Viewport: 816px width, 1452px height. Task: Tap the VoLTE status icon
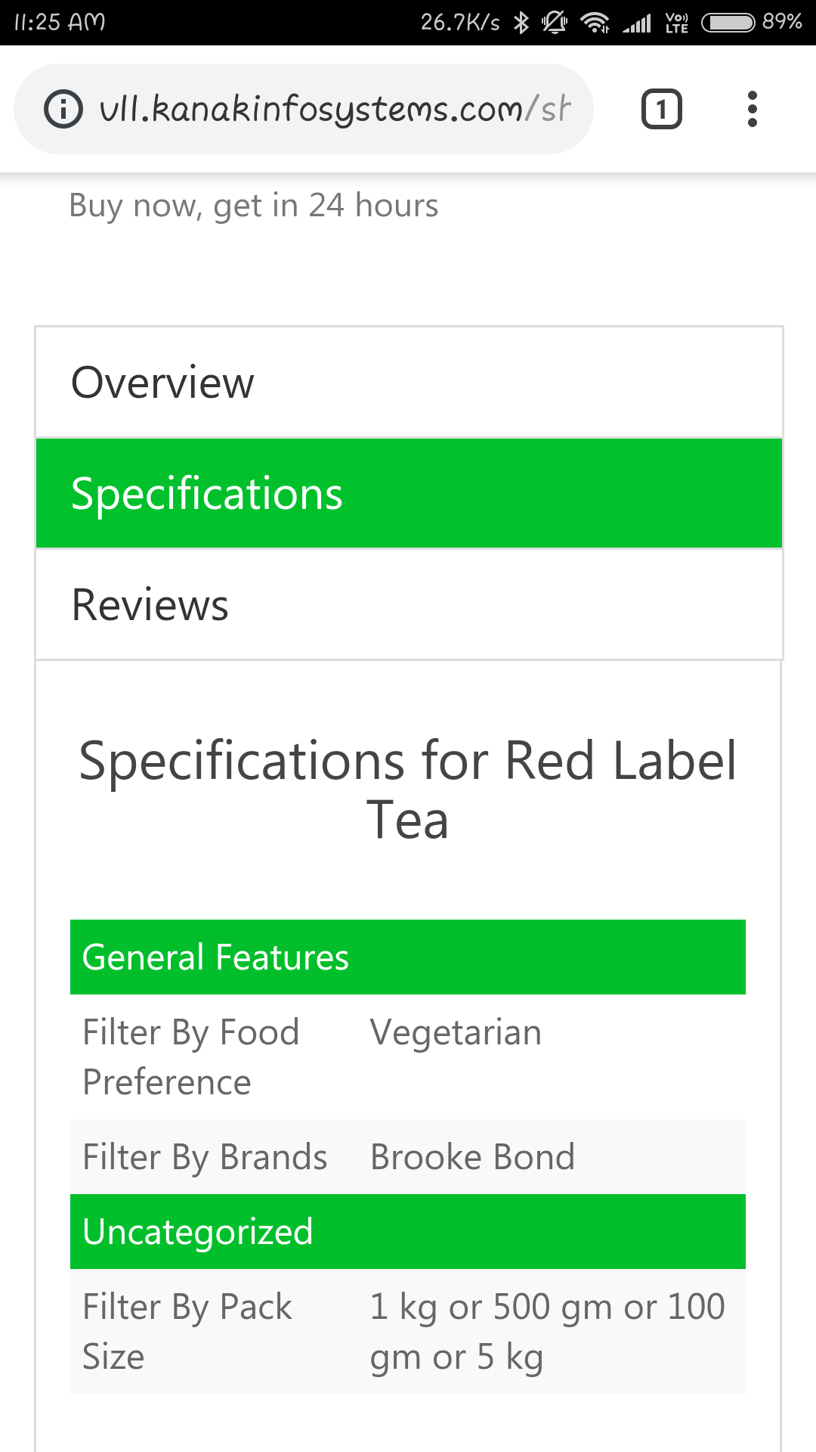click(x=677, y=23)
